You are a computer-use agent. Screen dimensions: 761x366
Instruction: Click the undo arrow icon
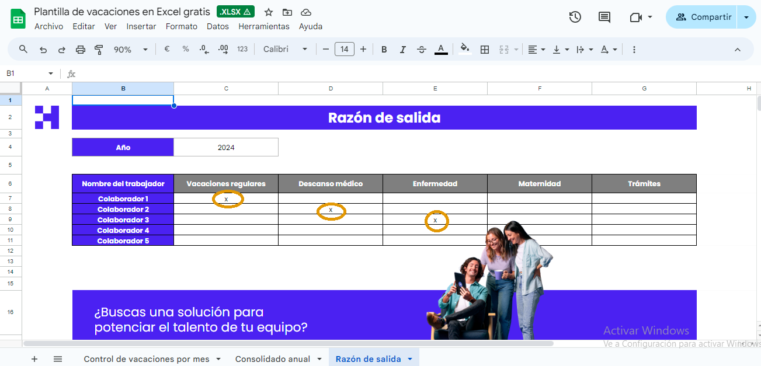coord(43,50)
